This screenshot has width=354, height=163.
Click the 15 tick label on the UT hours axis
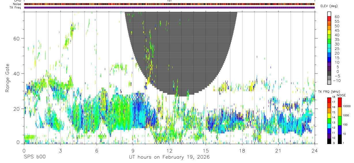(206, 151)
